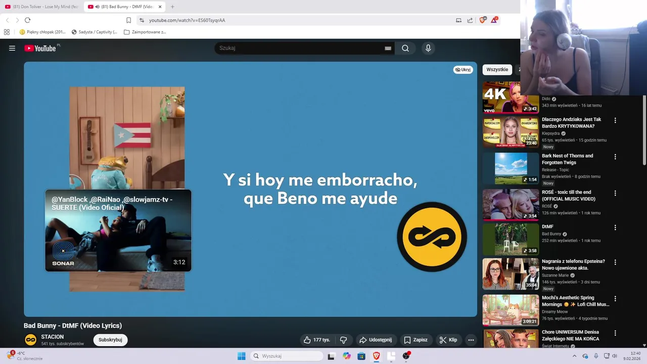647x364 pixels.
Task: Mute the Bad Bunny tab audio icon
Action: [98, 7]
